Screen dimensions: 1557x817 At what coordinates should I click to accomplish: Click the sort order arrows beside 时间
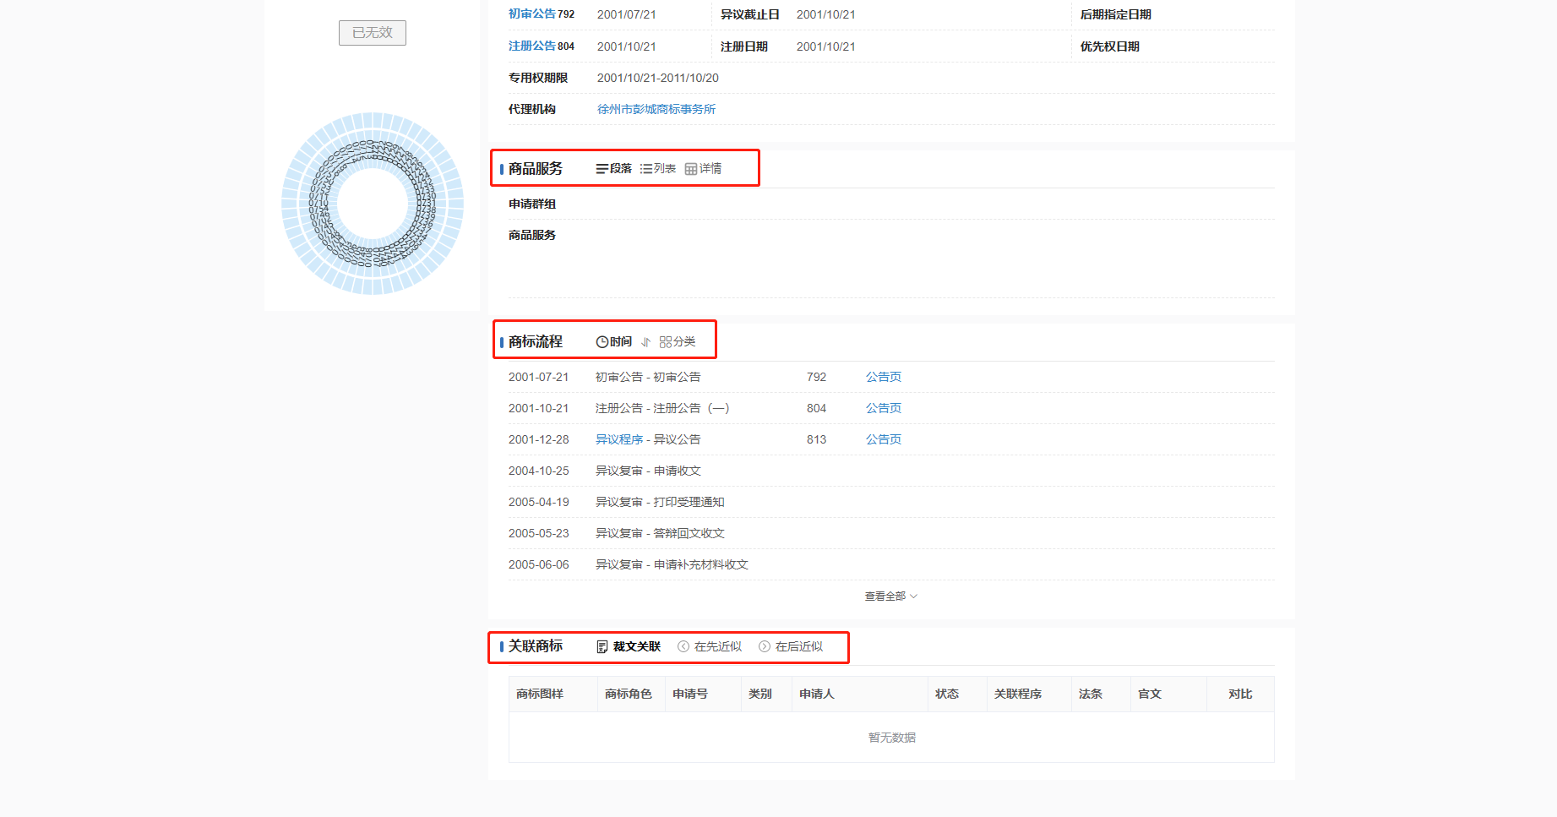(646, 342)
